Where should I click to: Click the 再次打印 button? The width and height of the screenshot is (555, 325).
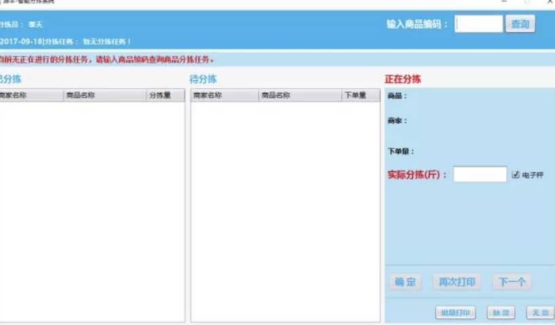457,282
